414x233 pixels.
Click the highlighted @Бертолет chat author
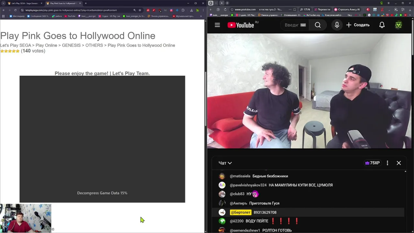pyautogui.click(x=241, y=212)
